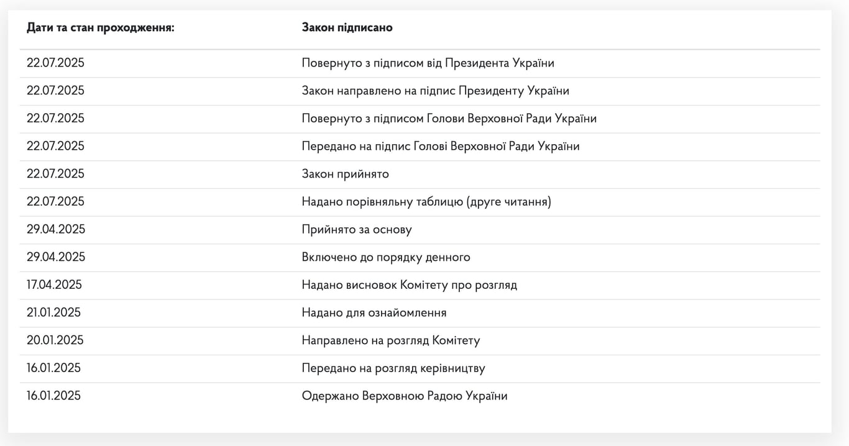849x446 pixels.
Task: Select the date 17.04.2025 in the table
Action: click(x=54, y=284)
